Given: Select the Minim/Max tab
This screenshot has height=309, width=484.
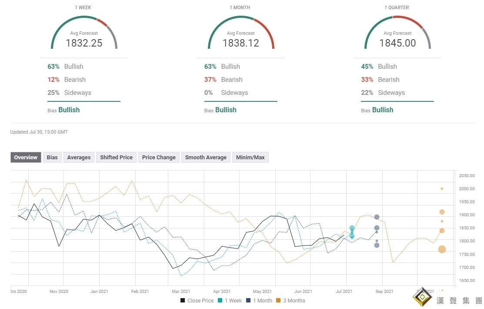Looking at the screenshot, I should pyautogui.click(x=250, y=157).
